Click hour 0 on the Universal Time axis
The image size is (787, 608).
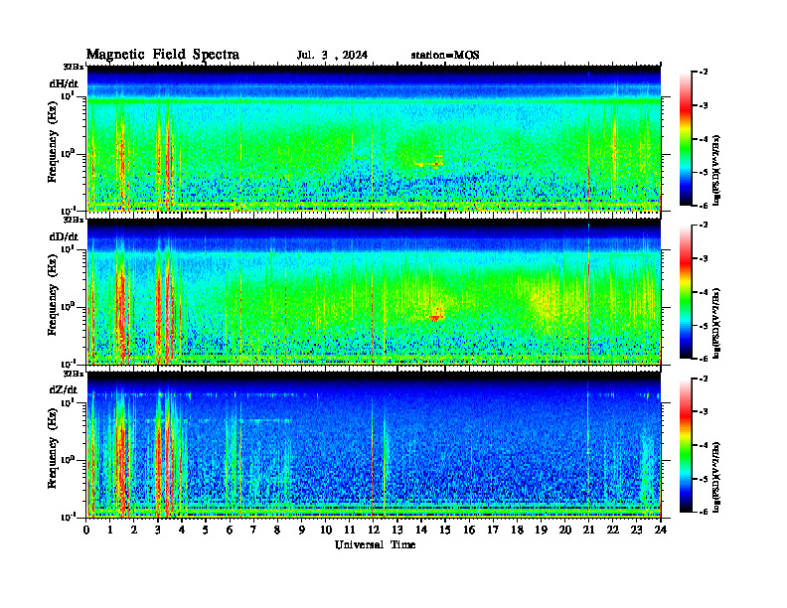click(86, 531)
